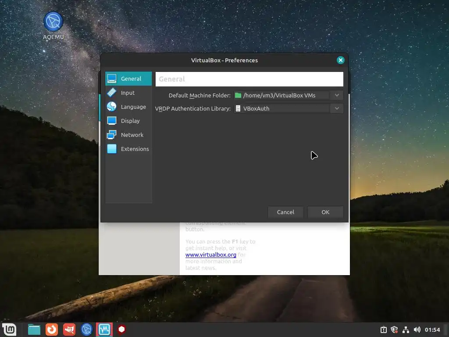Open the Files manager from the taskbar

point(34,330)
